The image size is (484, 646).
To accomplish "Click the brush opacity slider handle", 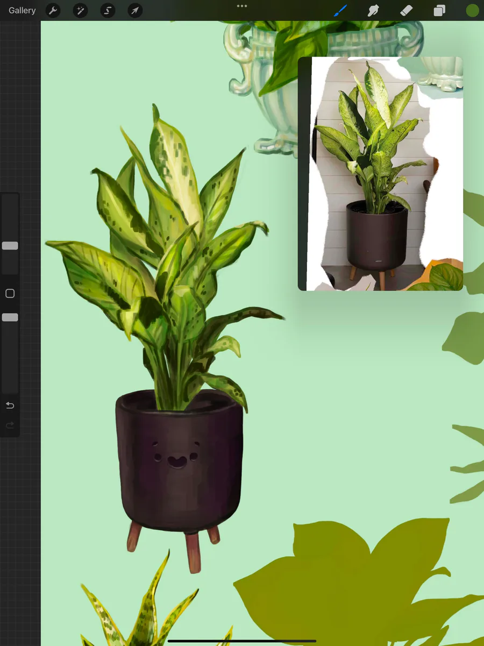I will (x=10, y=317).
